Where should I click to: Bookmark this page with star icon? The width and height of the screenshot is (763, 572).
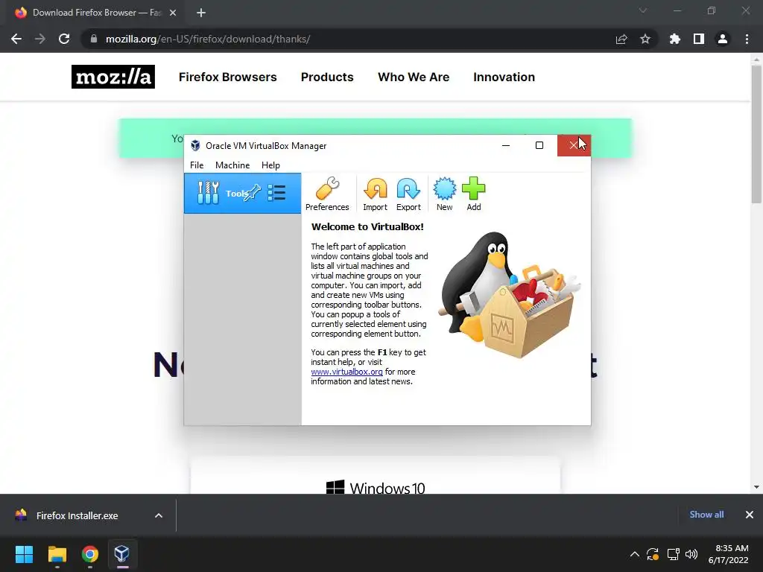(645, 39)
